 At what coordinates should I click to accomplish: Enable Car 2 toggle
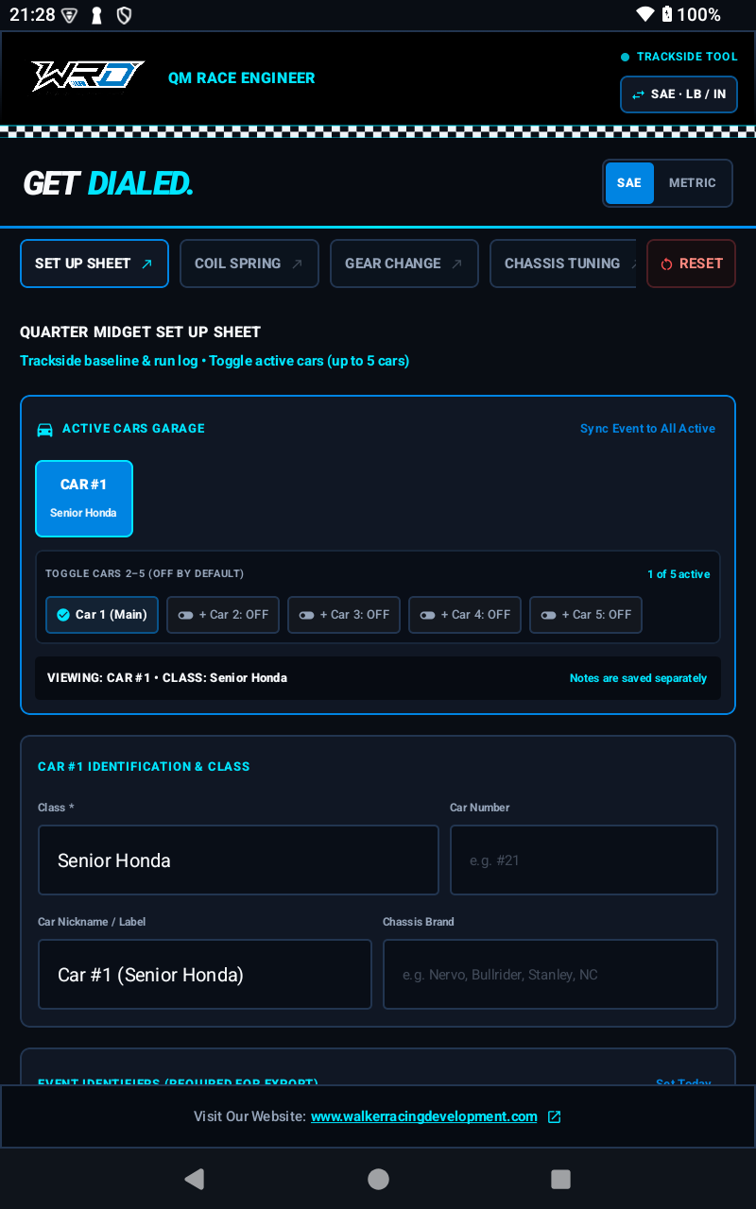tap(223, 615)
